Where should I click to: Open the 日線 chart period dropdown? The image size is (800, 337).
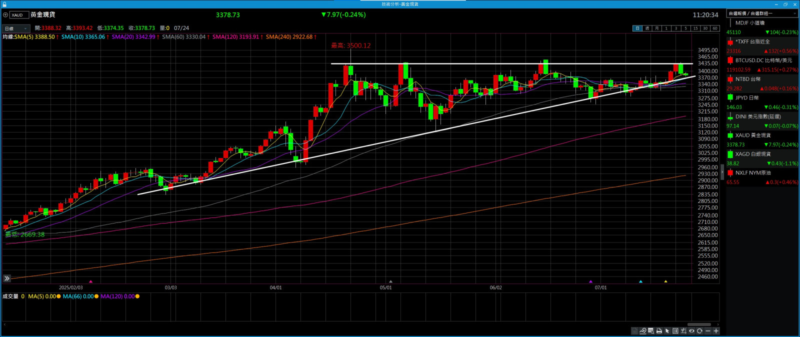[16, 28]
